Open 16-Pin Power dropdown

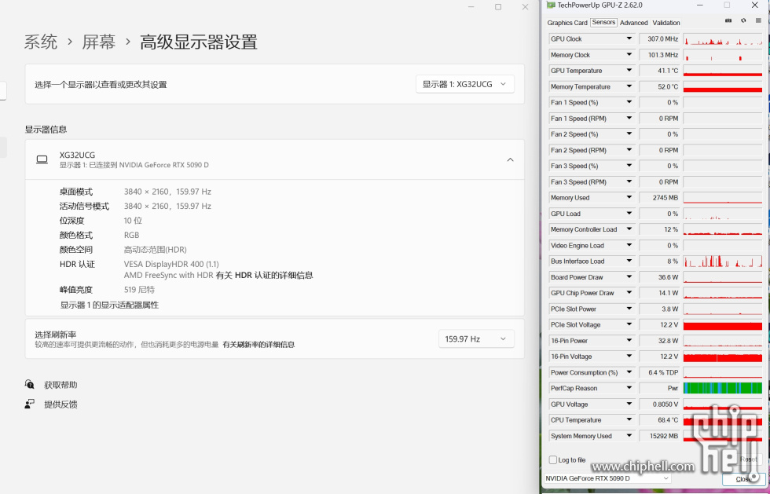[629, 340]
